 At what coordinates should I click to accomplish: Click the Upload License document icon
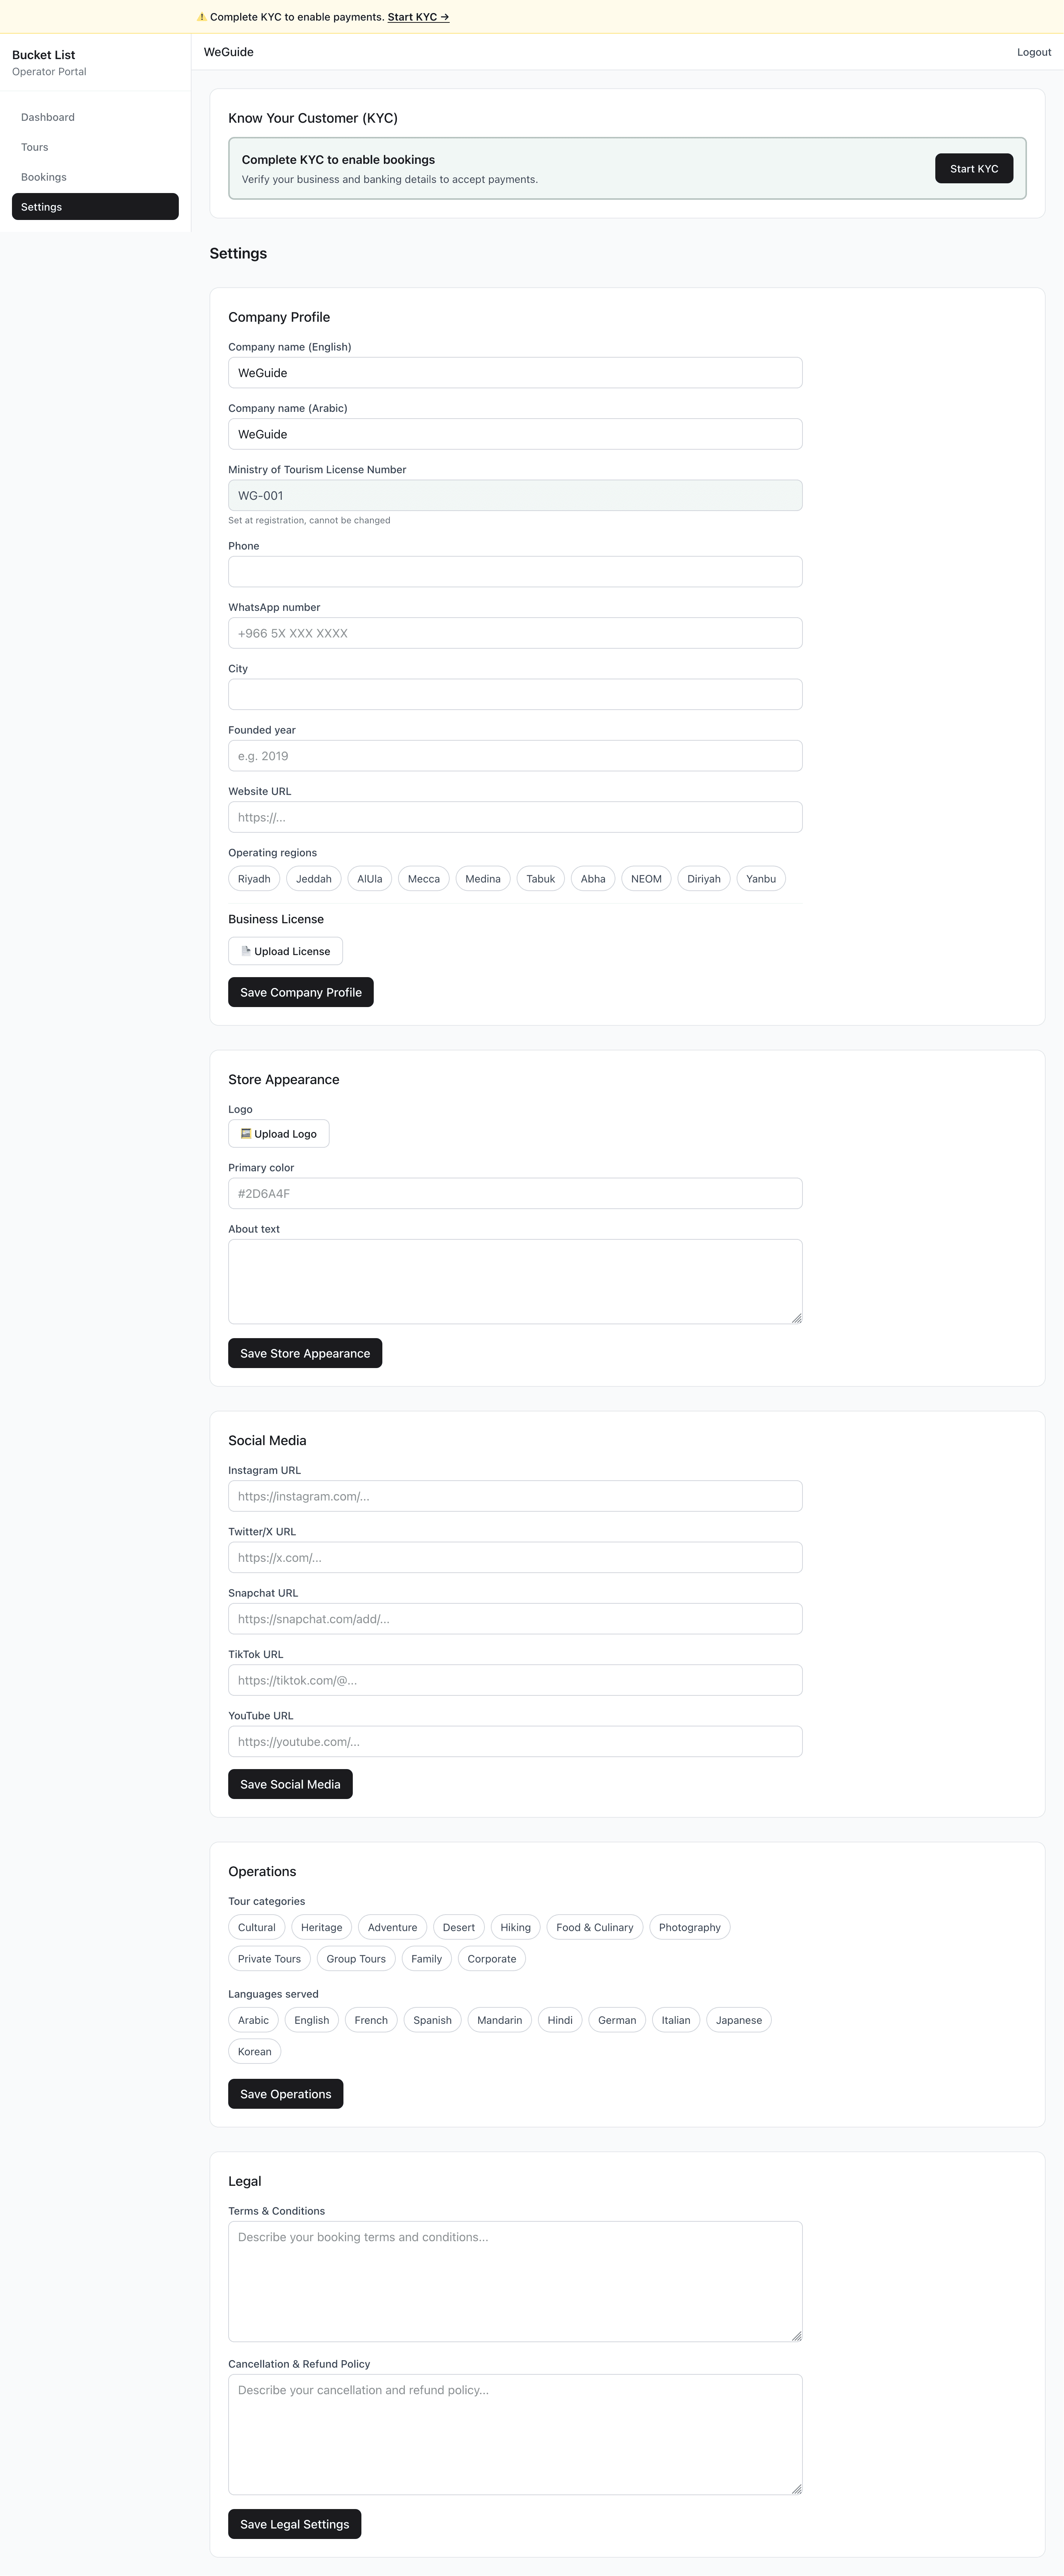click(246, 951)
